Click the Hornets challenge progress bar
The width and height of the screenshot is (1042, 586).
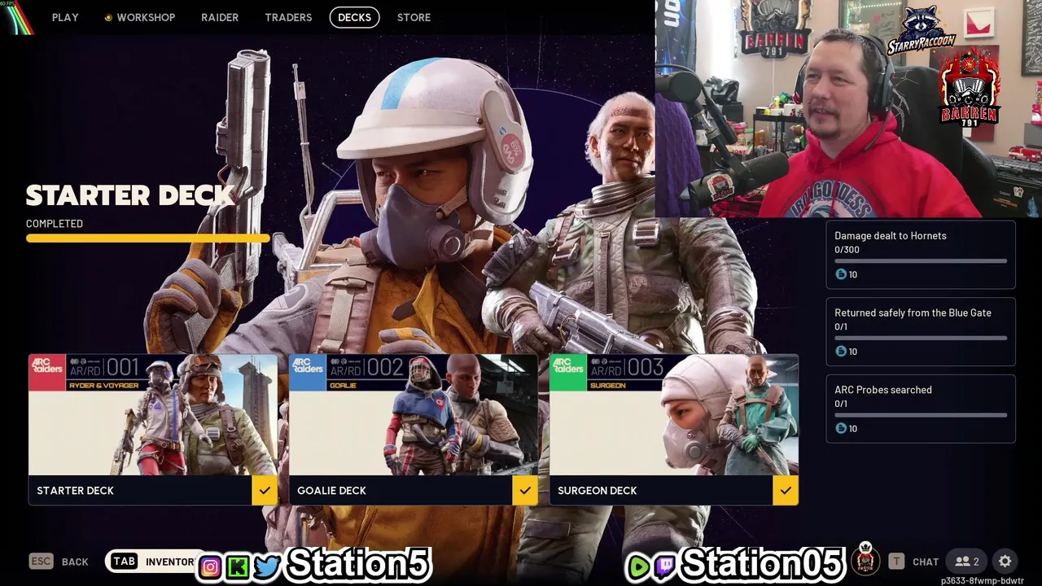pyautogui.click(x=921, y=261)
